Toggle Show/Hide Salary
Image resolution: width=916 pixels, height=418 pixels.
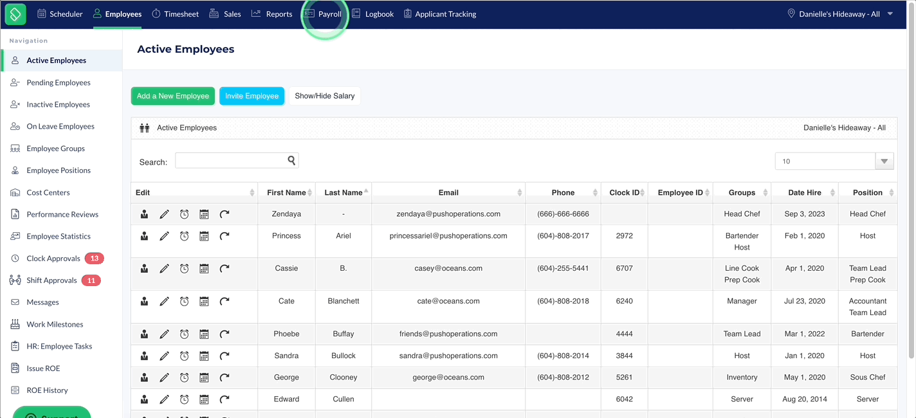point(325,96)
